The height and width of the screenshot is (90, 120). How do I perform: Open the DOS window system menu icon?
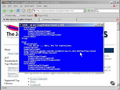pyautogui.click(x=20, y=25)
